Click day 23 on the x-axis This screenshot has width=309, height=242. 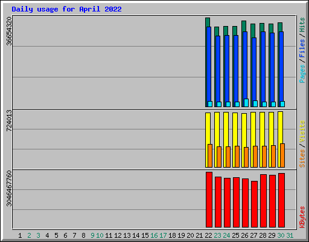click(217, 235)
